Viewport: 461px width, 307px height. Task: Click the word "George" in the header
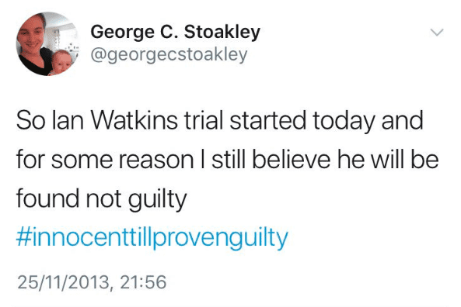(122, 33)
